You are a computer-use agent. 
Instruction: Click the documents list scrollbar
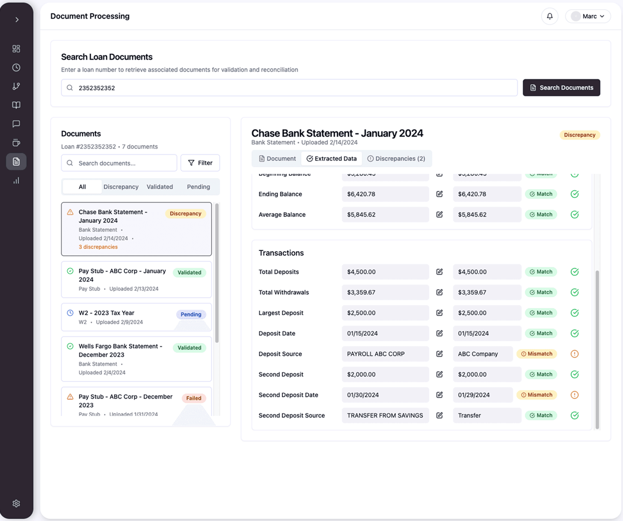coord(217,274)
